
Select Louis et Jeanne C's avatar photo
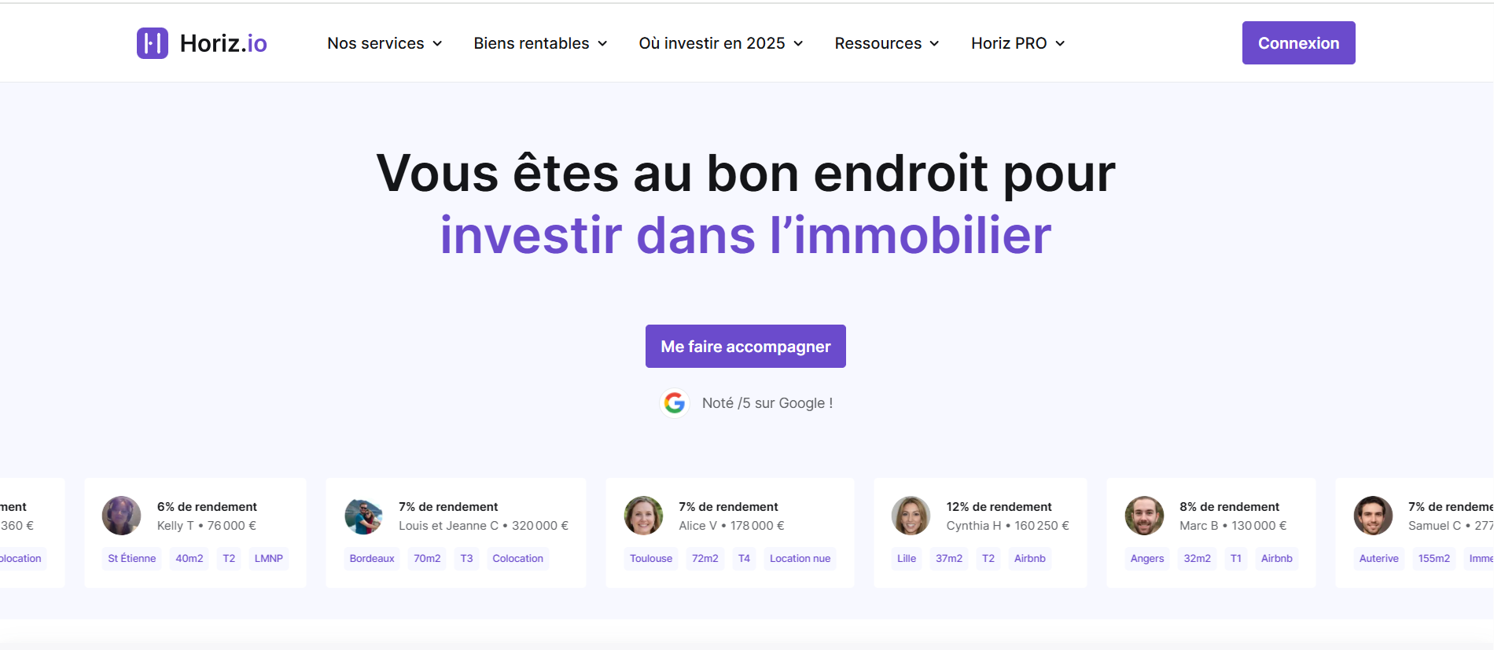click(x=363, y=516)
